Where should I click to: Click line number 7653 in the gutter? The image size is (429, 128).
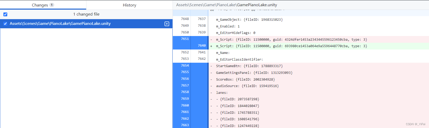[x=185, y=59]
